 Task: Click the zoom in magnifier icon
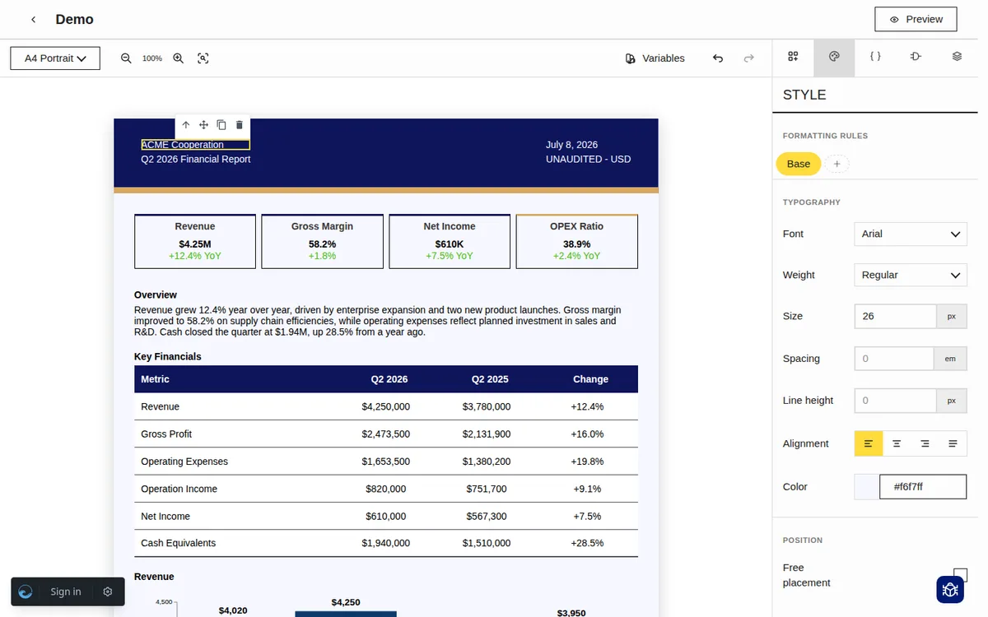point(178,58)
